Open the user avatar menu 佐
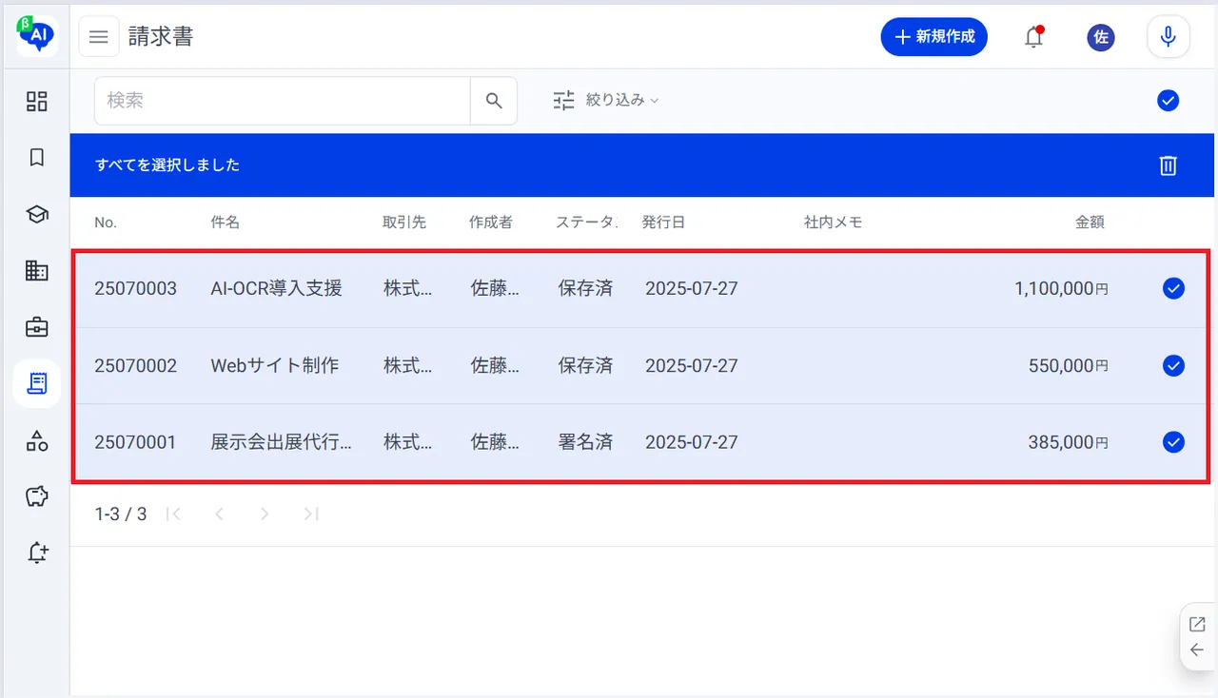The image size is (1218, 698). pyautogui.click(x=1101, y=37)
